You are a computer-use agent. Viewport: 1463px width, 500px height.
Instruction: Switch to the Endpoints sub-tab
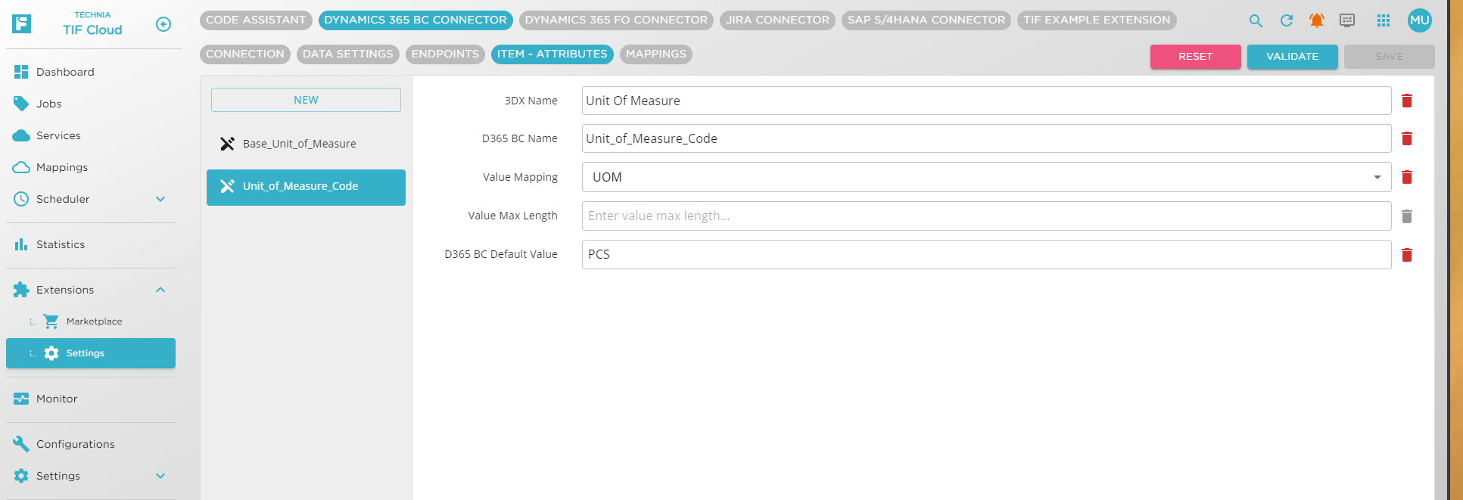pos(445,54)
